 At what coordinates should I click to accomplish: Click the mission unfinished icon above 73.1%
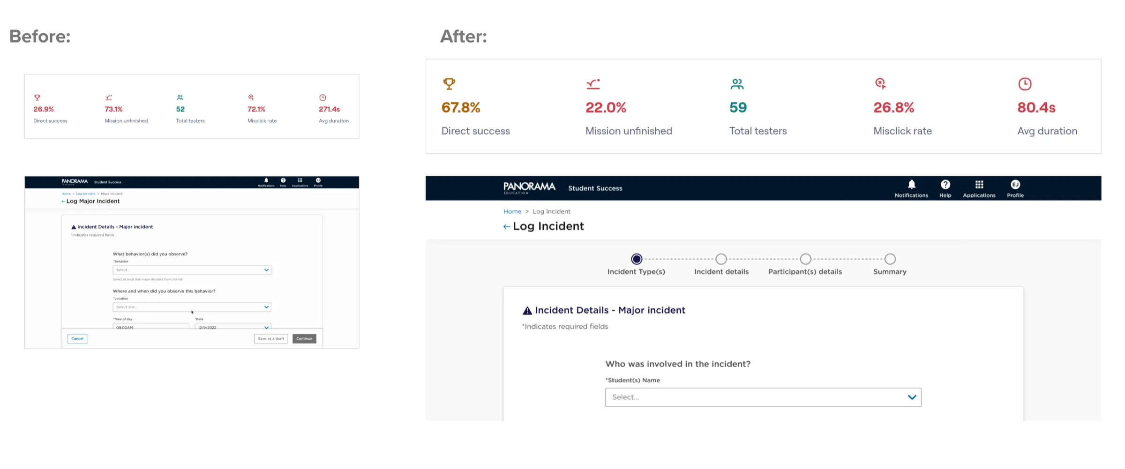(109, 97)
